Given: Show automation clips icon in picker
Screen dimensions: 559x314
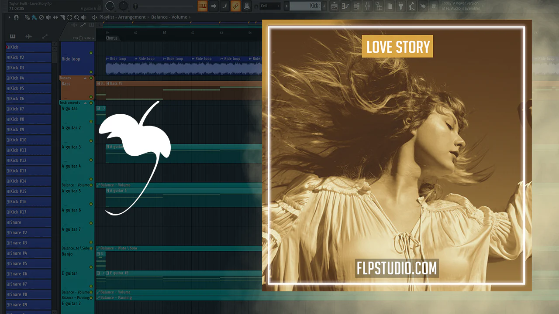Looking at the screenshot, I should pyautogui.click(x=45, y=37).
